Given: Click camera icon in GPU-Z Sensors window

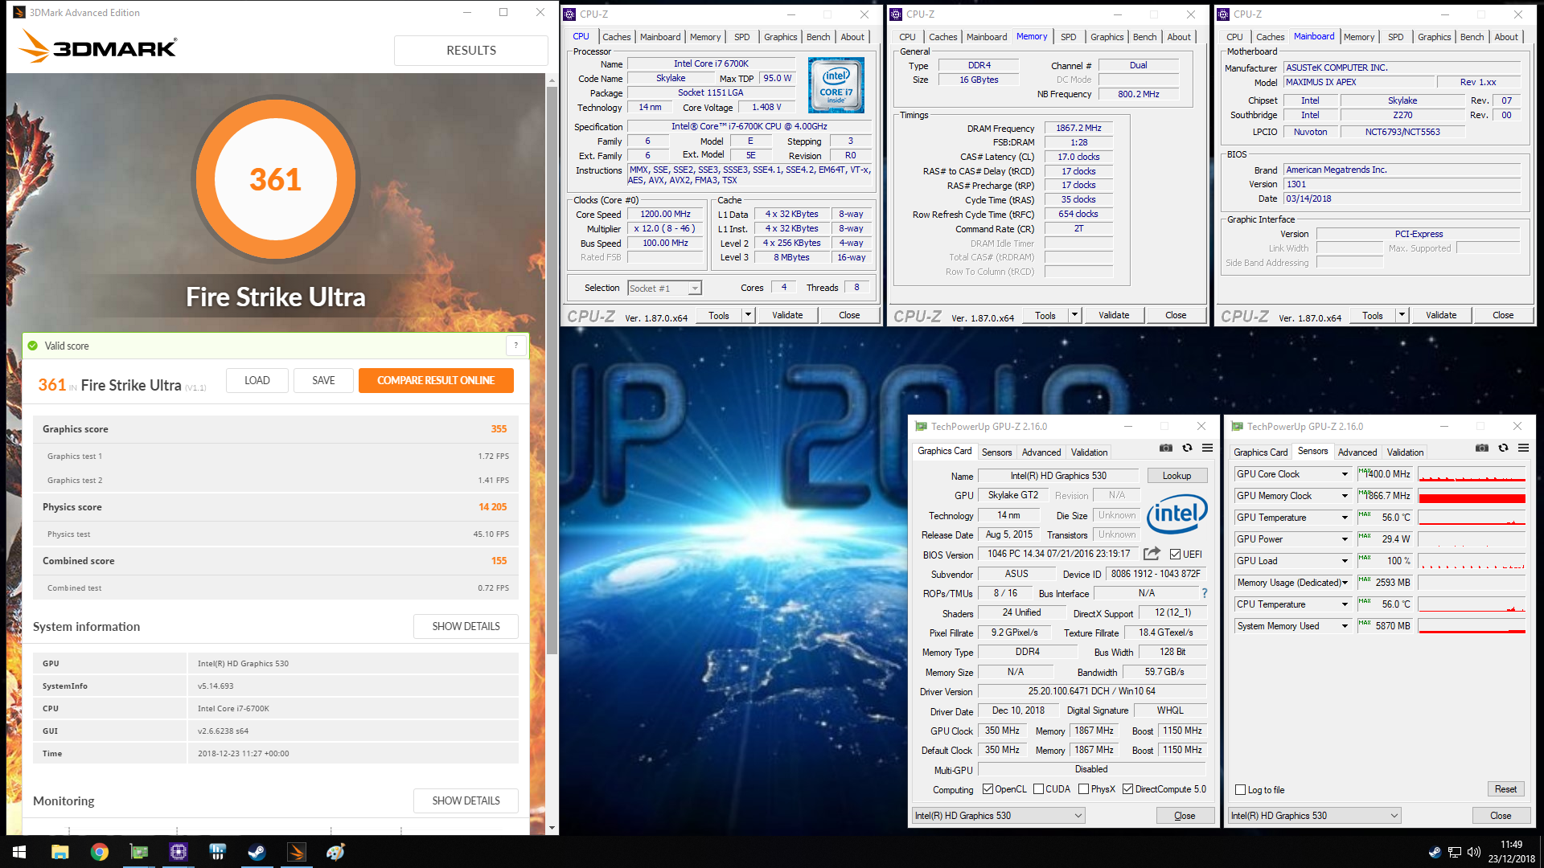Looking at the screenshot, I should tap(1481, 448).
